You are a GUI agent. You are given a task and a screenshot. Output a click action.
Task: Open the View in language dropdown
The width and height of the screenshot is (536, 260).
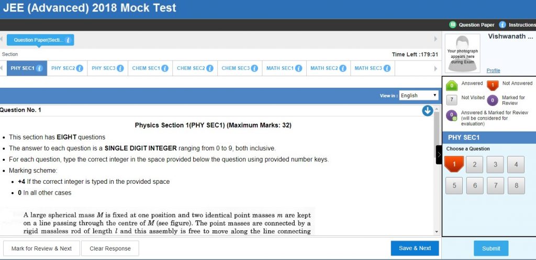(x=418, y=96)
